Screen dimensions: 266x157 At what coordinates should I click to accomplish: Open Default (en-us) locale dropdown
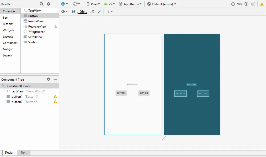coord(162,4)
